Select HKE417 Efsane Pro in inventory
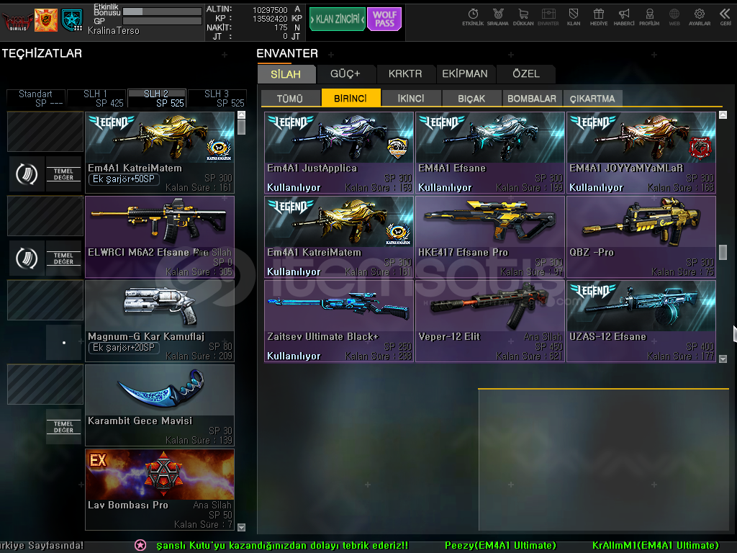 pyautogui.click(x=490, y=237)
